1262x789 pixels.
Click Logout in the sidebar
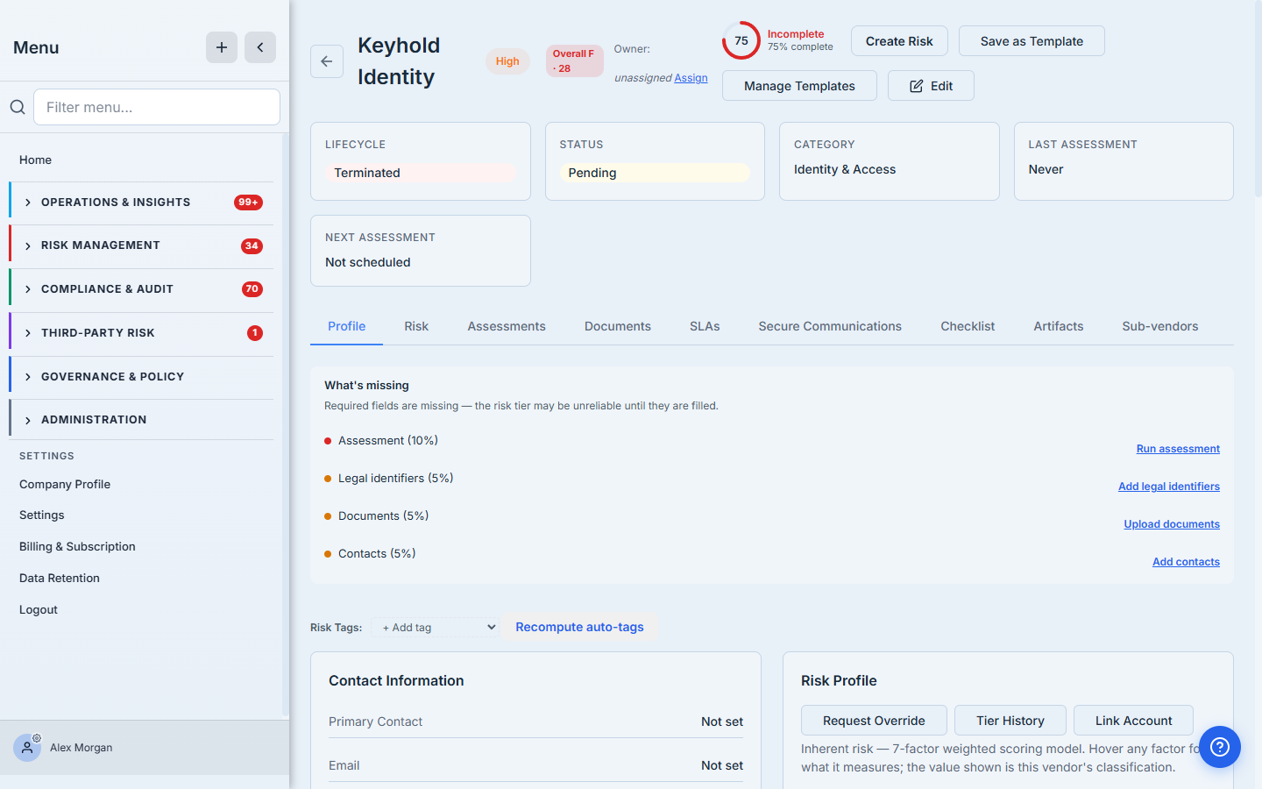(39, 609)
